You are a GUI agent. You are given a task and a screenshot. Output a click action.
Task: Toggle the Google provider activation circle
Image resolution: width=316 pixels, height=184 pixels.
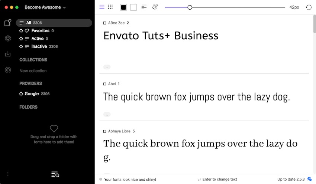[21, 94]
